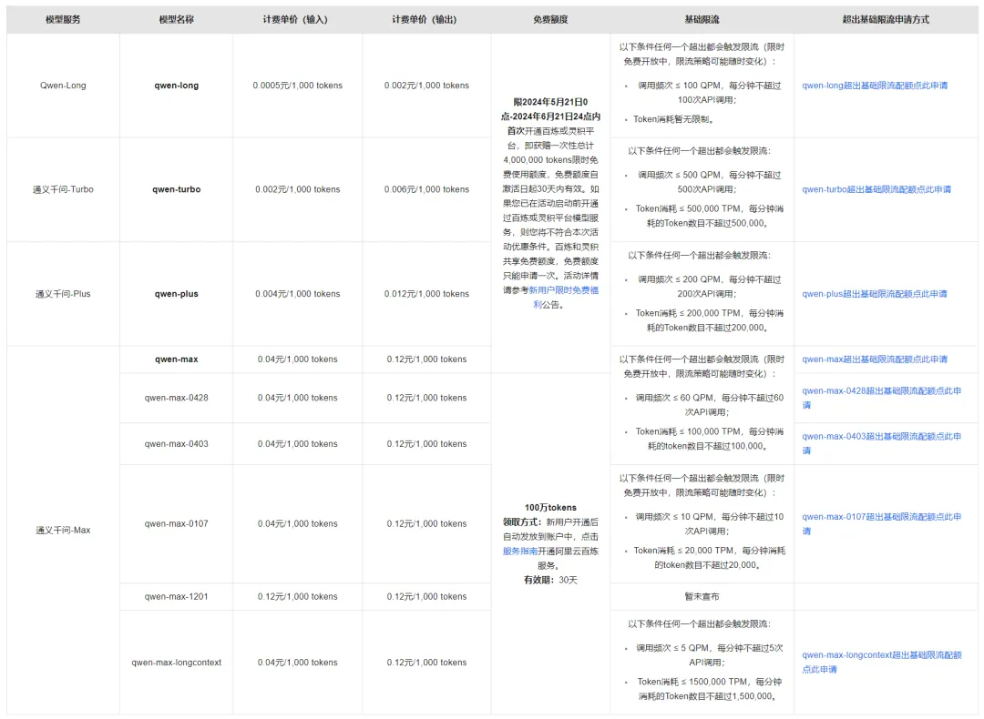984x719 pixels.
Task: Select the 基础限流 column header
Action: coord(702,19)
